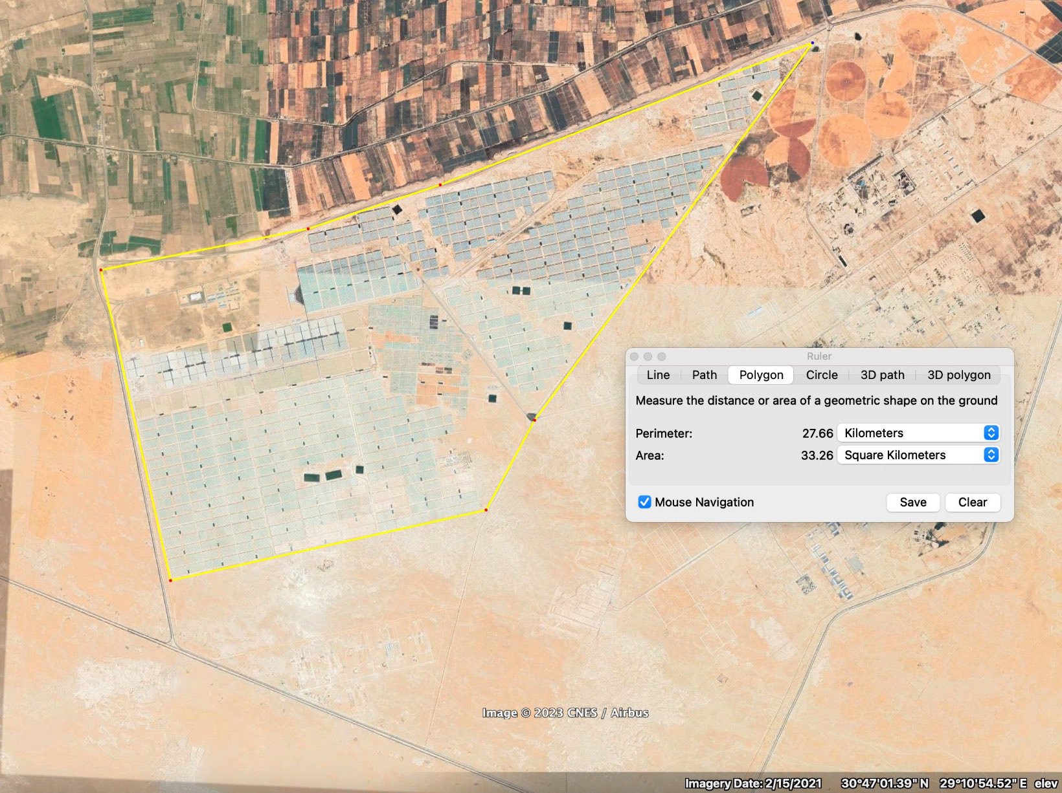Select the polygon vertex at the southeast corner
Screen dimensions: 1062x793
[486, 510]
